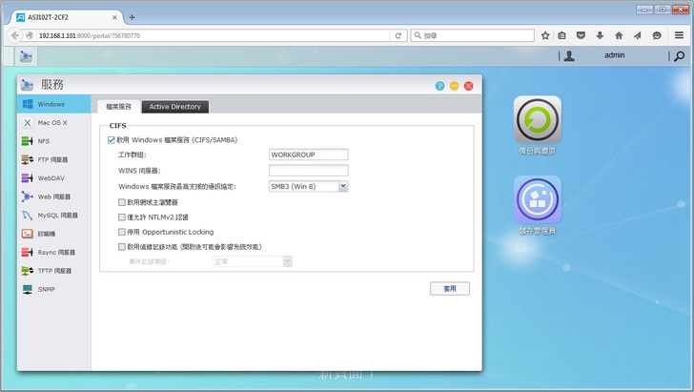Select the WebDAV service entry

(50, 177)
